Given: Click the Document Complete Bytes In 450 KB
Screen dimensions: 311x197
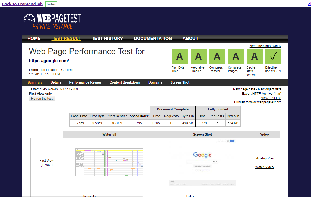Looking at the screenshot, I should pos(188,123).
